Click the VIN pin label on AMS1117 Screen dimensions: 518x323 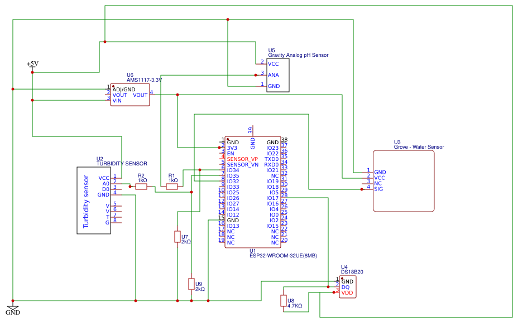[117, 101]
